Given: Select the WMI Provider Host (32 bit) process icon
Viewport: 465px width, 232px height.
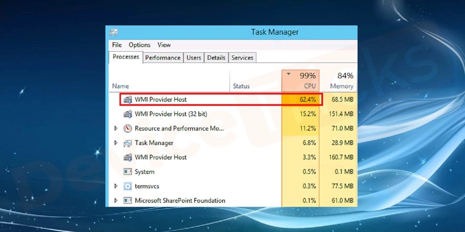Looking at the screenshot, I should pyautogui.click(x=127, y=114).
